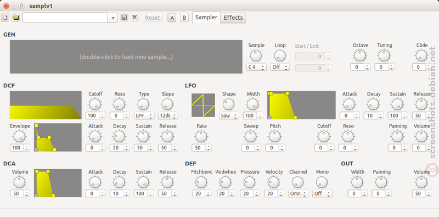Open the Sample note C4 selector
This screenshot has width=439, height=217.
point(256,67)
